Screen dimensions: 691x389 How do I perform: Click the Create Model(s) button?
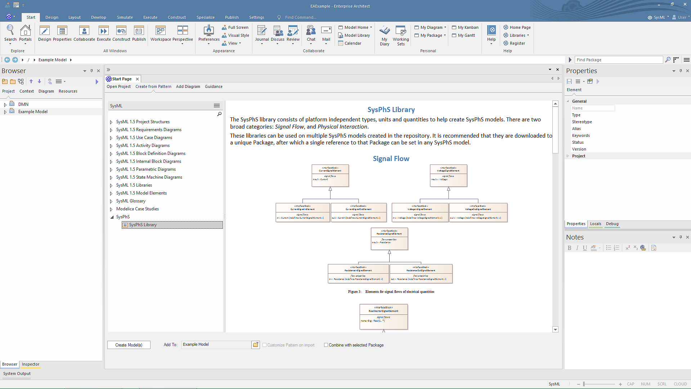tap(129, 345)
